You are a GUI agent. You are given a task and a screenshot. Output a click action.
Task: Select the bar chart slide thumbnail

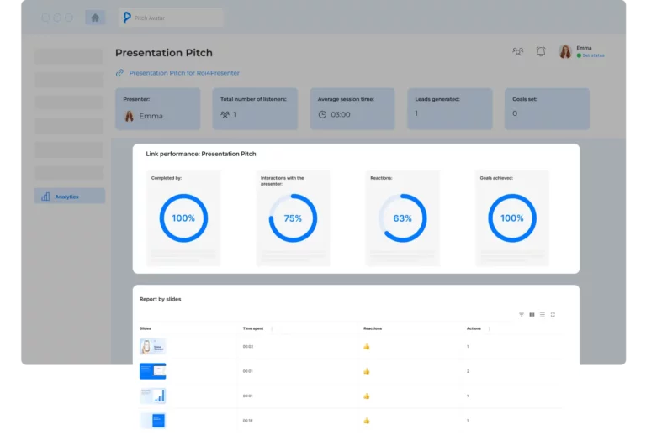tap(152, 396)
